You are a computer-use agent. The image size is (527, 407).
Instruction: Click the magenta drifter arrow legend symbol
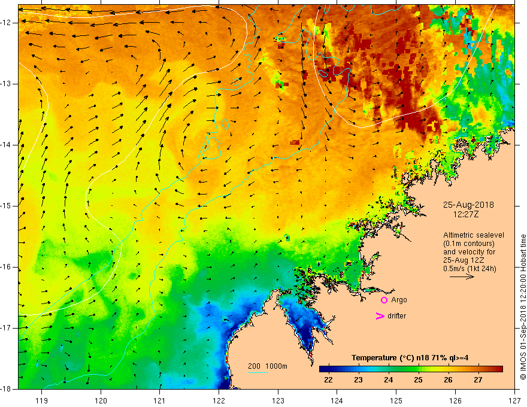click(x=380, y=316)
